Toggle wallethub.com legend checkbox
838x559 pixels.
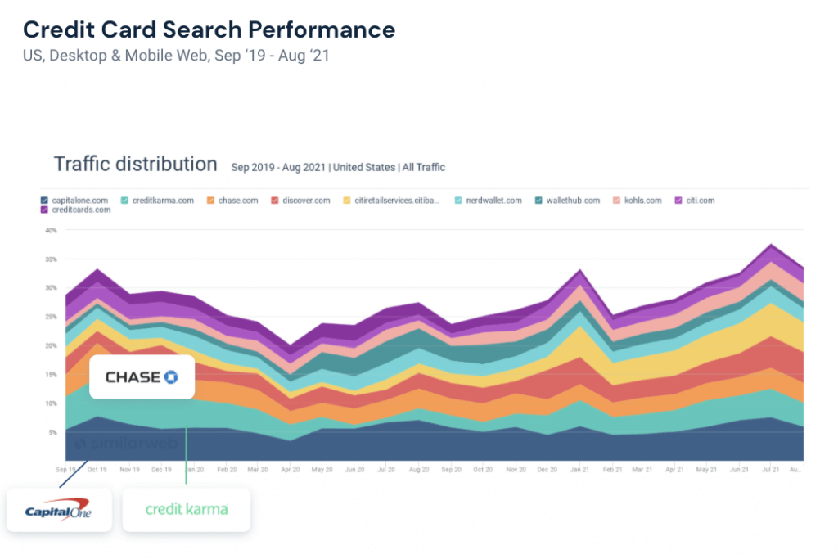click(538, 201)
